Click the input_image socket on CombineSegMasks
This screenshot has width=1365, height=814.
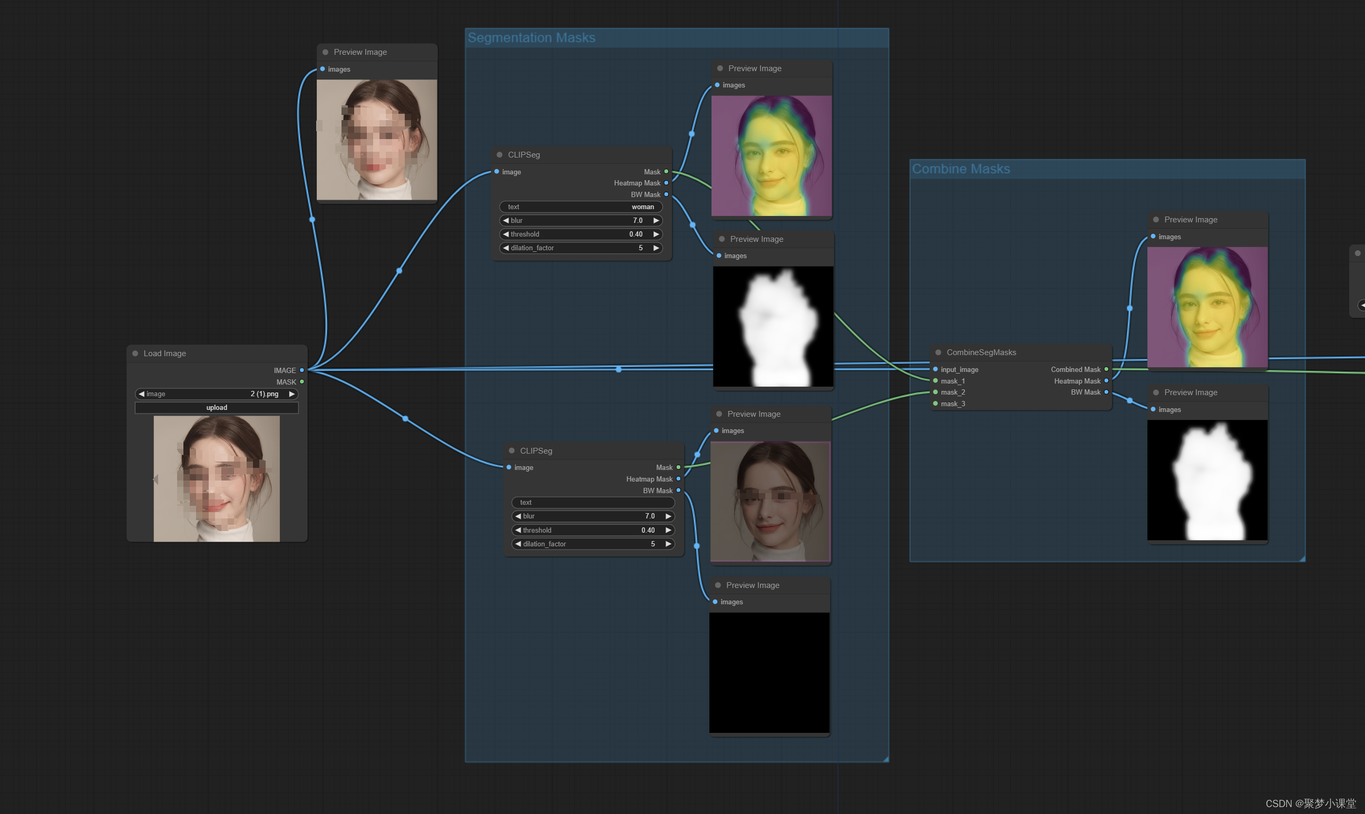click(x=935, y=369)
